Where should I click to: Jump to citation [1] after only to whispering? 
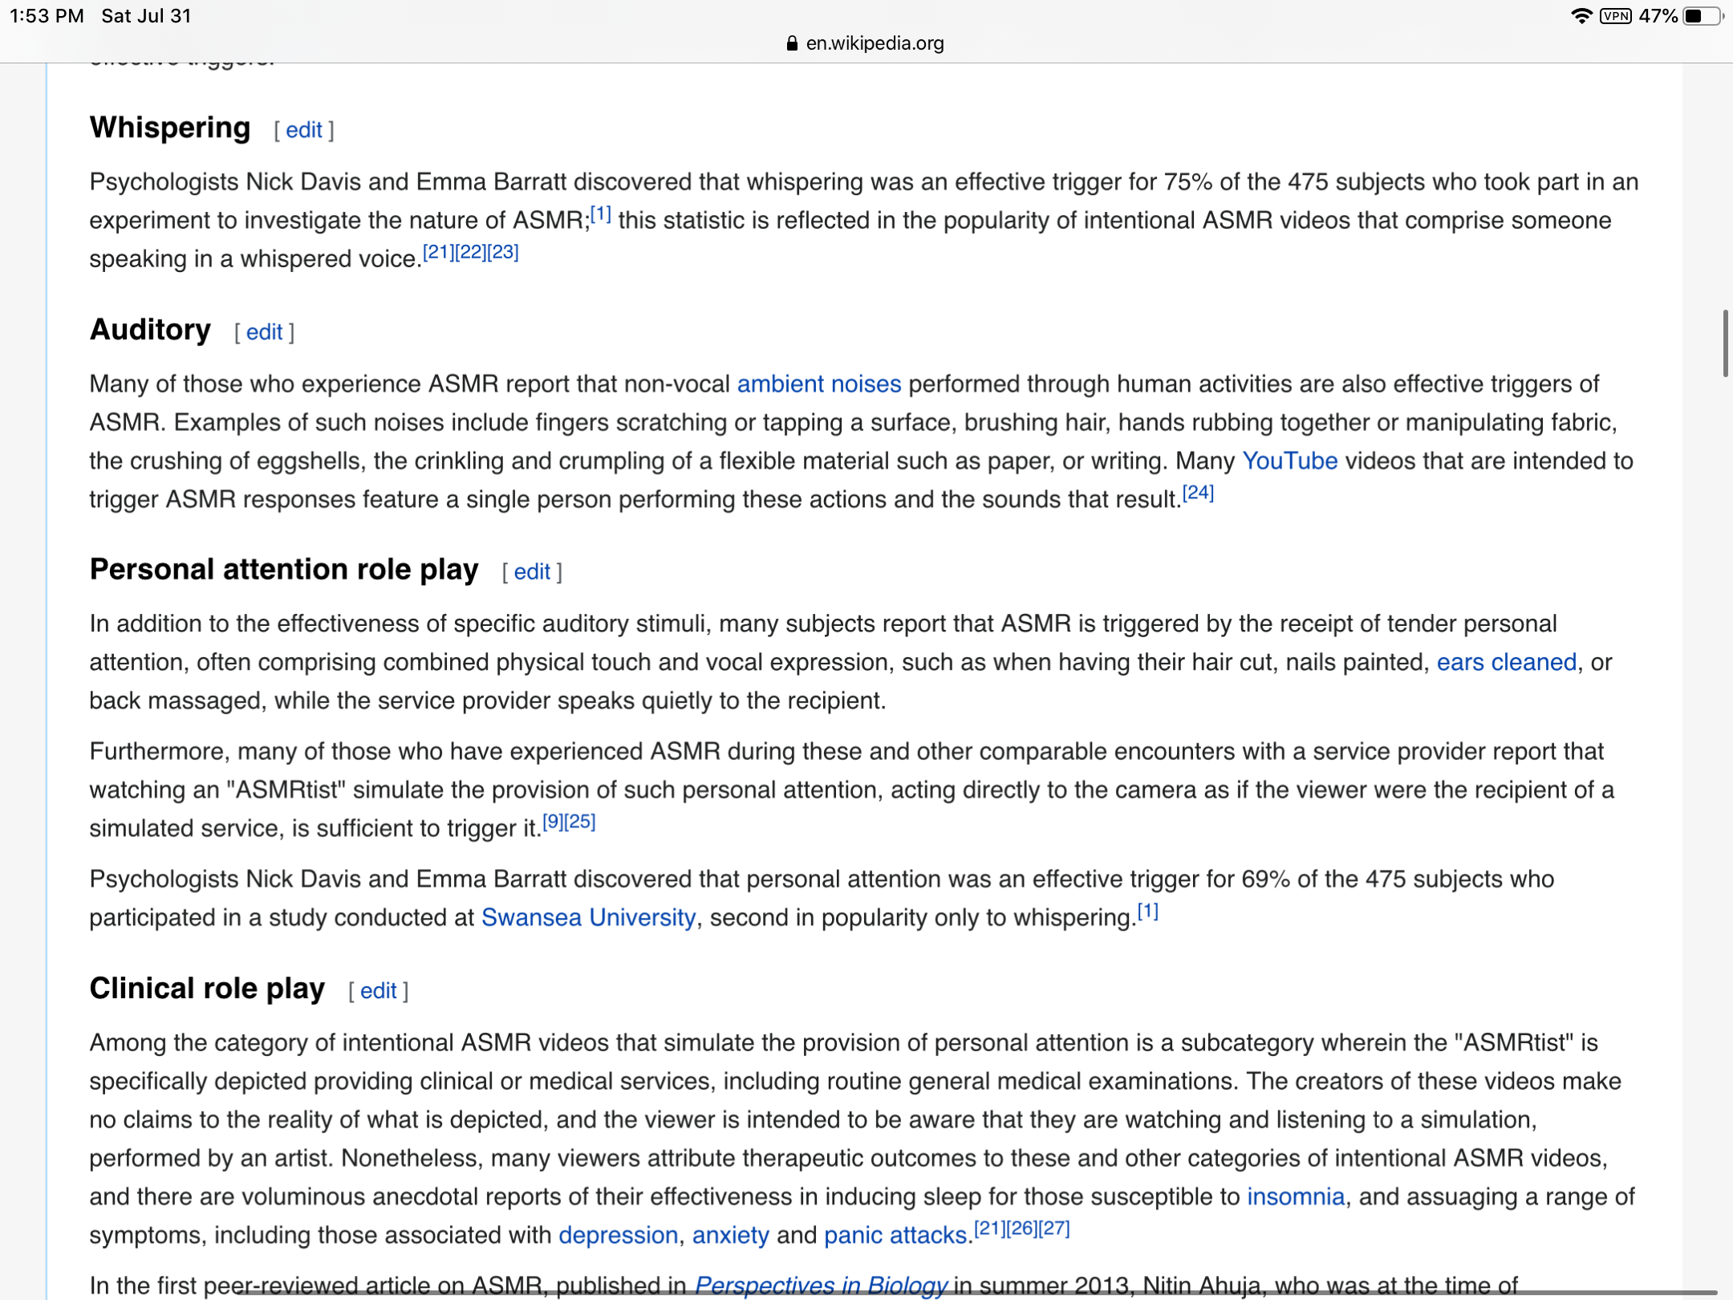(1148, 912)
